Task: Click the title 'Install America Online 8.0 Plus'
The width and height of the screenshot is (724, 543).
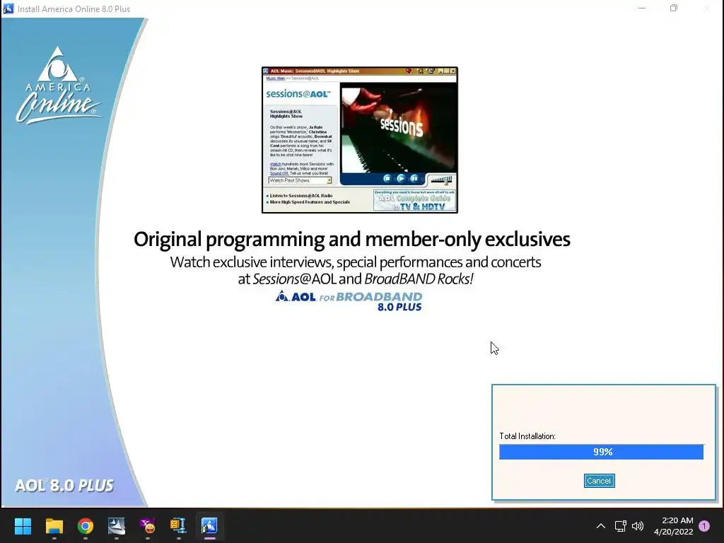Action: click(x=74, y=8)
